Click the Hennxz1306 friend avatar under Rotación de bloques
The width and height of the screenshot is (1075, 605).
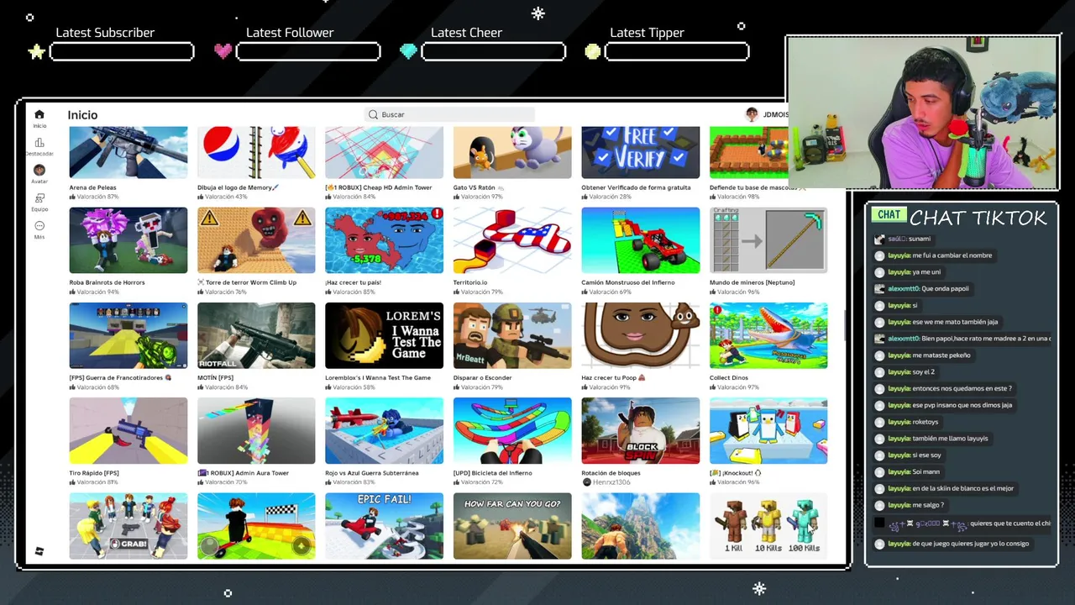coord(586,482)
